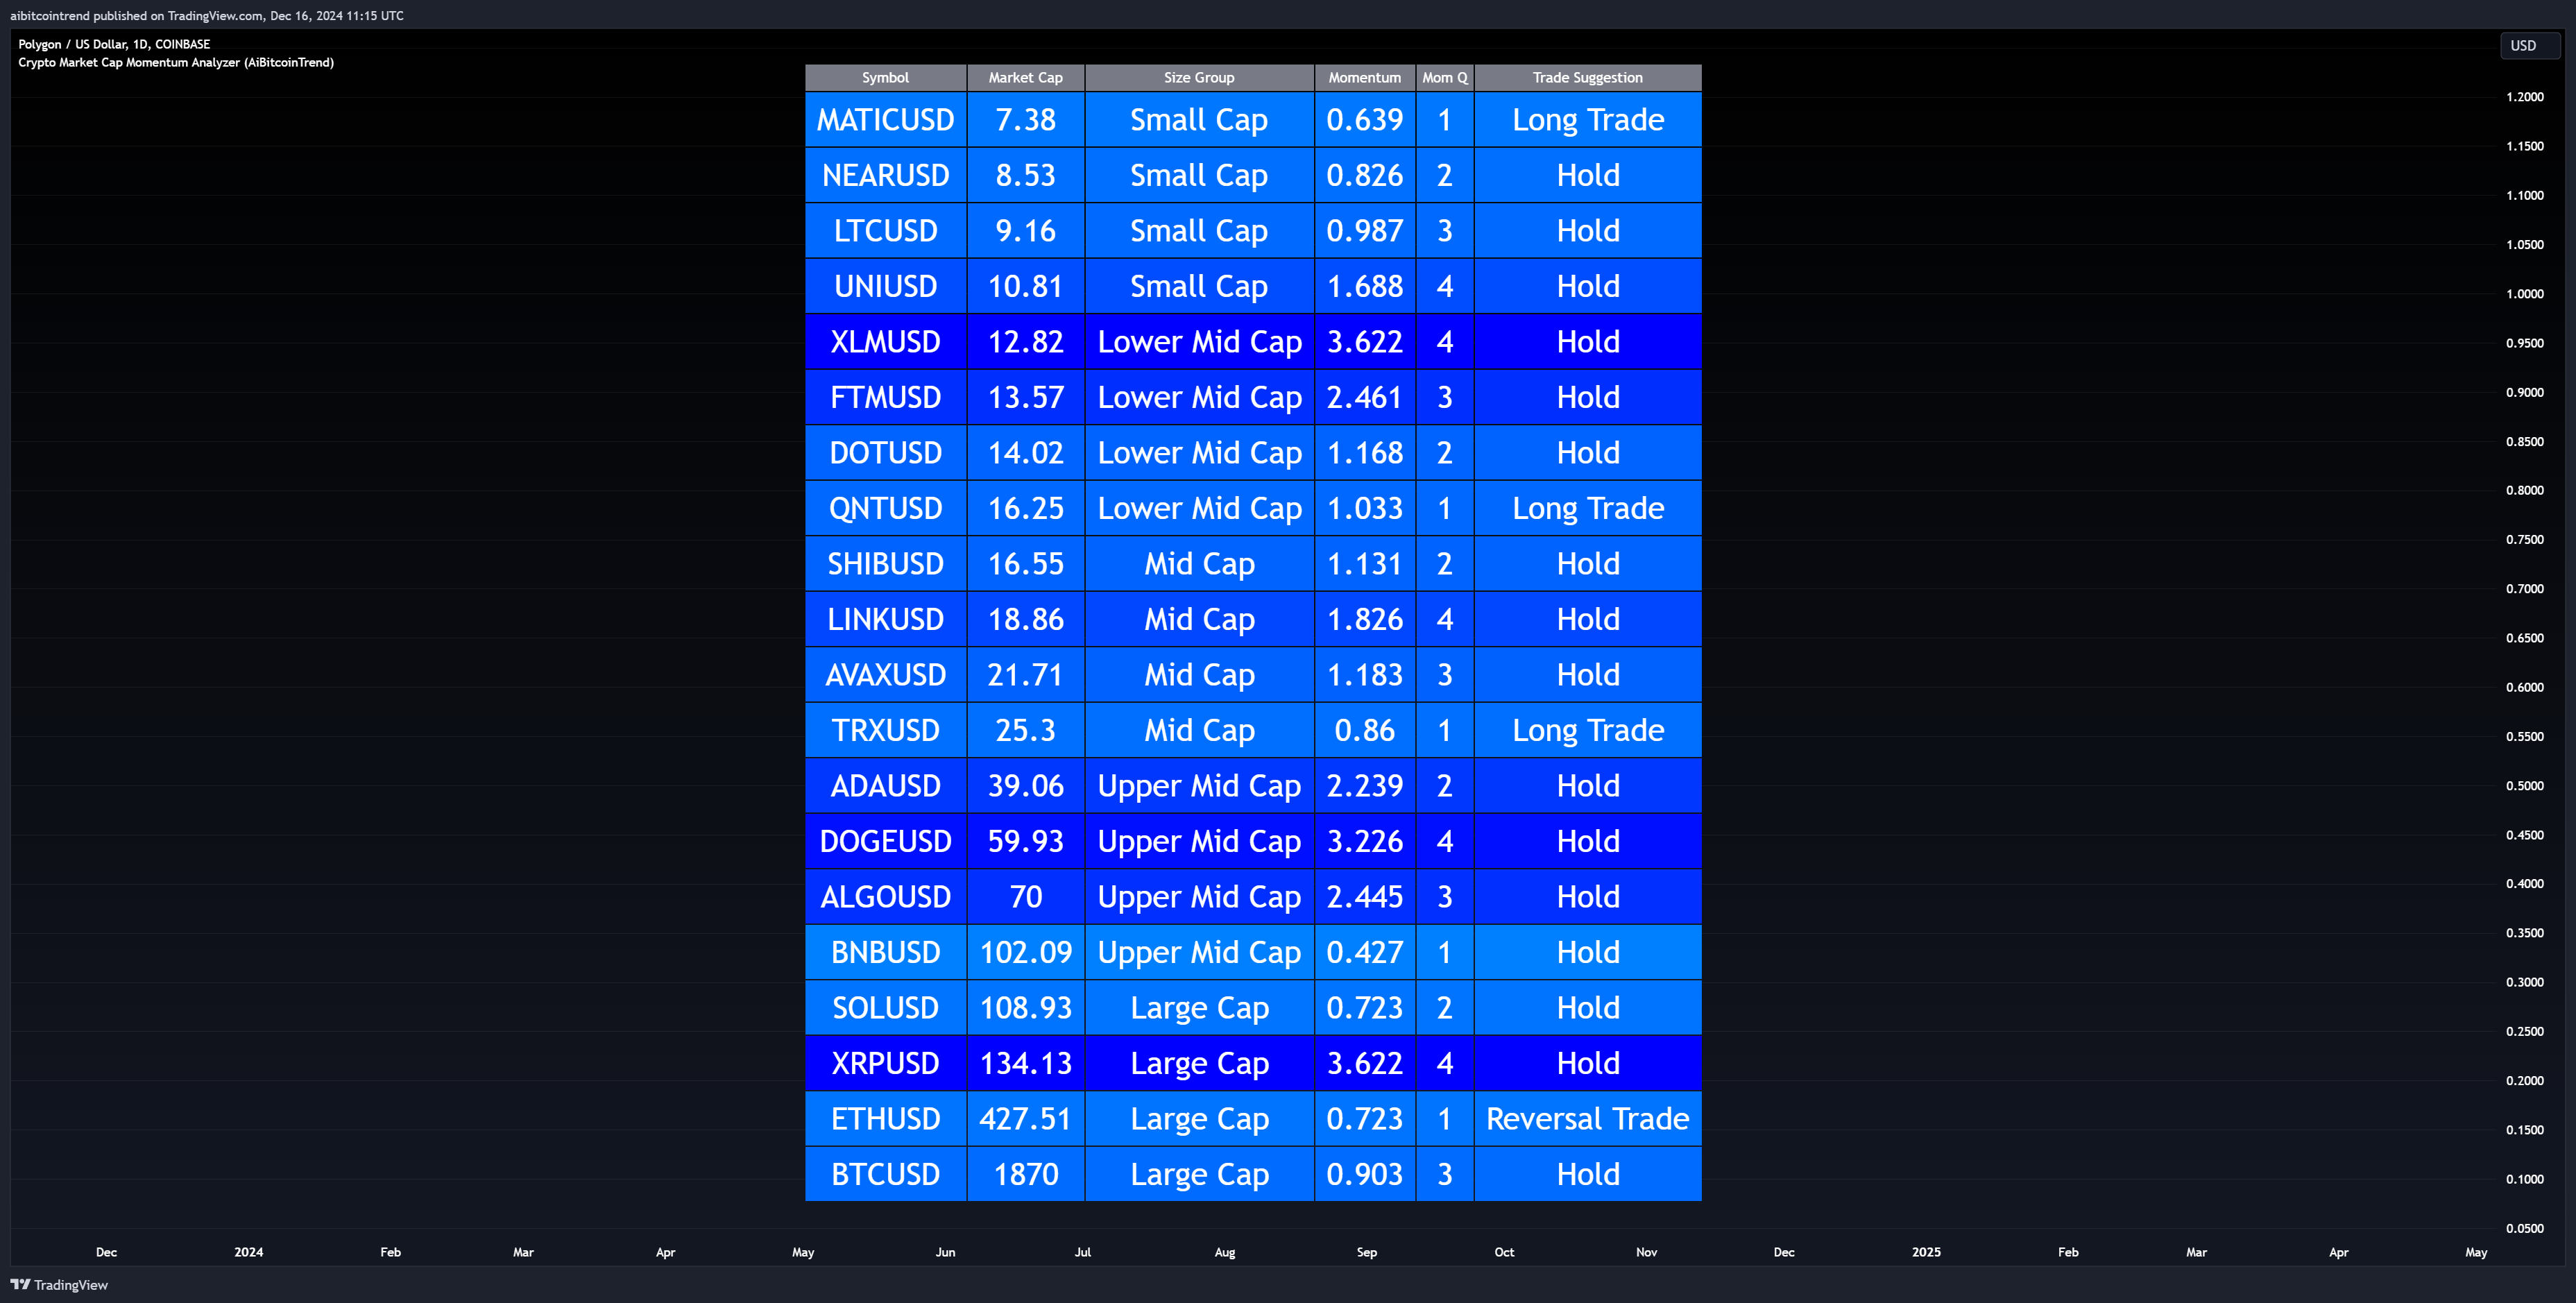
Task: Select the LTCUSD symbol cell
Action: coord(885,231)
